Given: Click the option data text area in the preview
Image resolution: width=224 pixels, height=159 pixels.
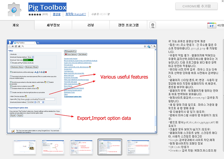Looking at the screenshot, I should click(35, 123).
